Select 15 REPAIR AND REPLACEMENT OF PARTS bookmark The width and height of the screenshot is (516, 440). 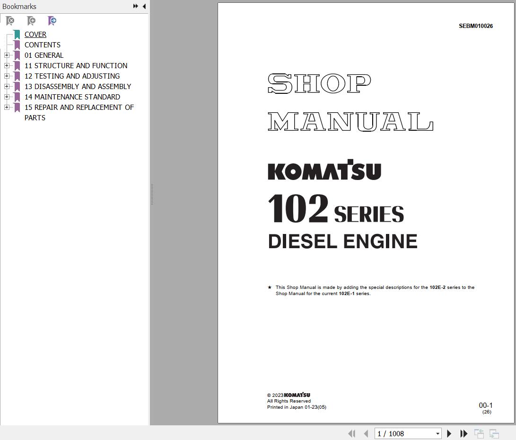pos(79,112)
